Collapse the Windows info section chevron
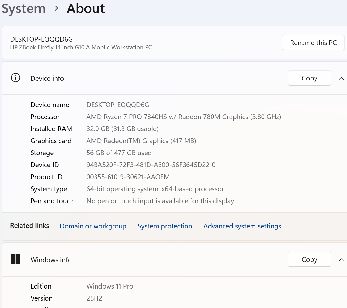 [341, 260]
